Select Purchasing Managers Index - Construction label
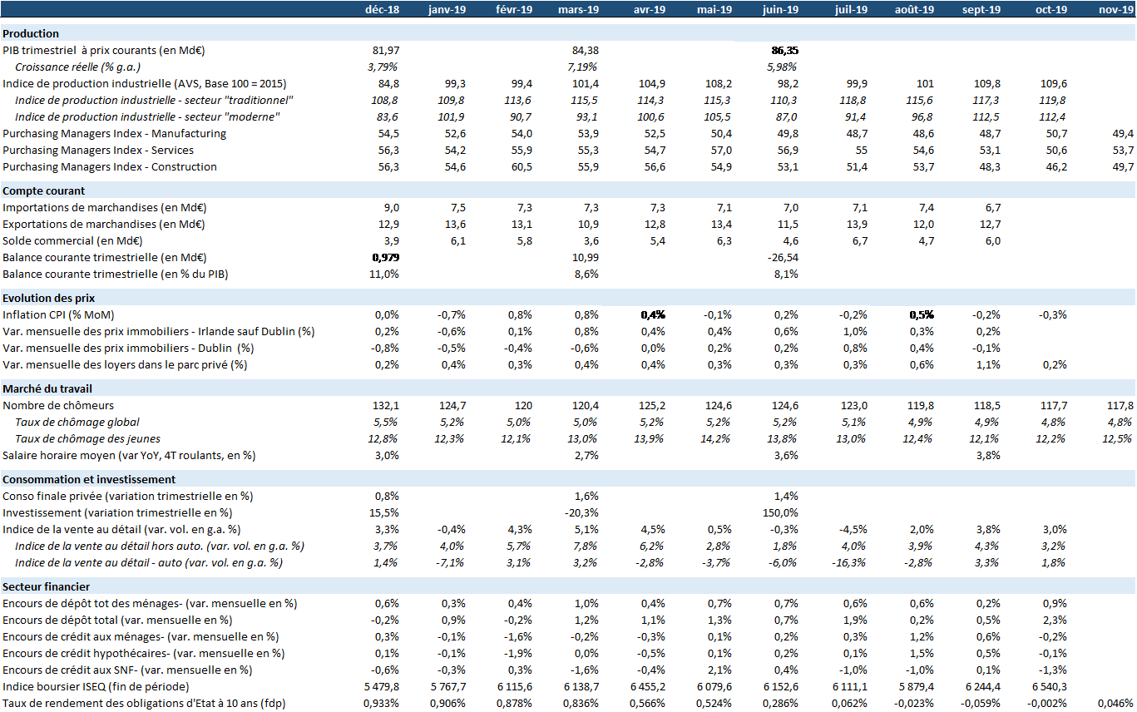 [110, 166]
